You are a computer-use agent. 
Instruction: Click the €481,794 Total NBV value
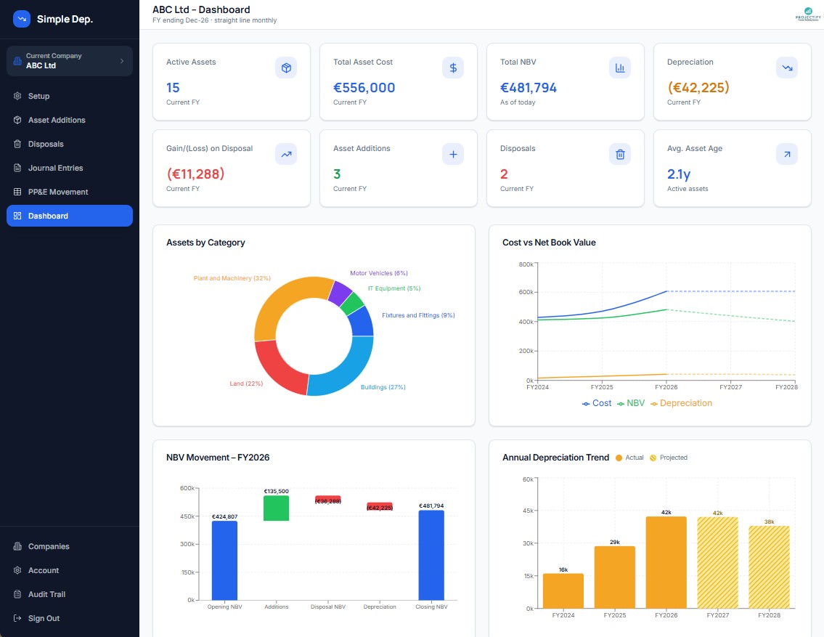[x=529, y=88]
